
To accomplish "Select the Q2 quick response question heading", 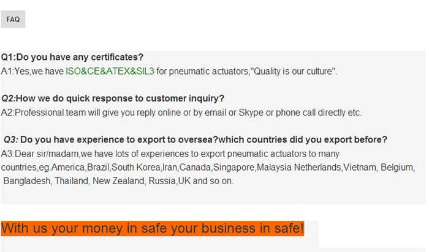I will [113, 98].
